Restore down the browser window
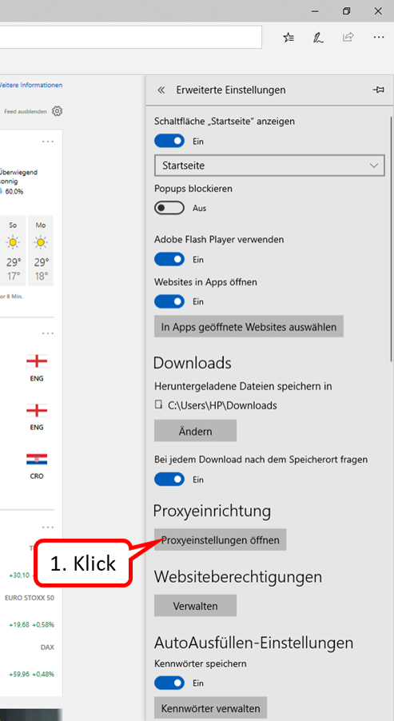Screen dimensions: 394x721 coord(347,11)
